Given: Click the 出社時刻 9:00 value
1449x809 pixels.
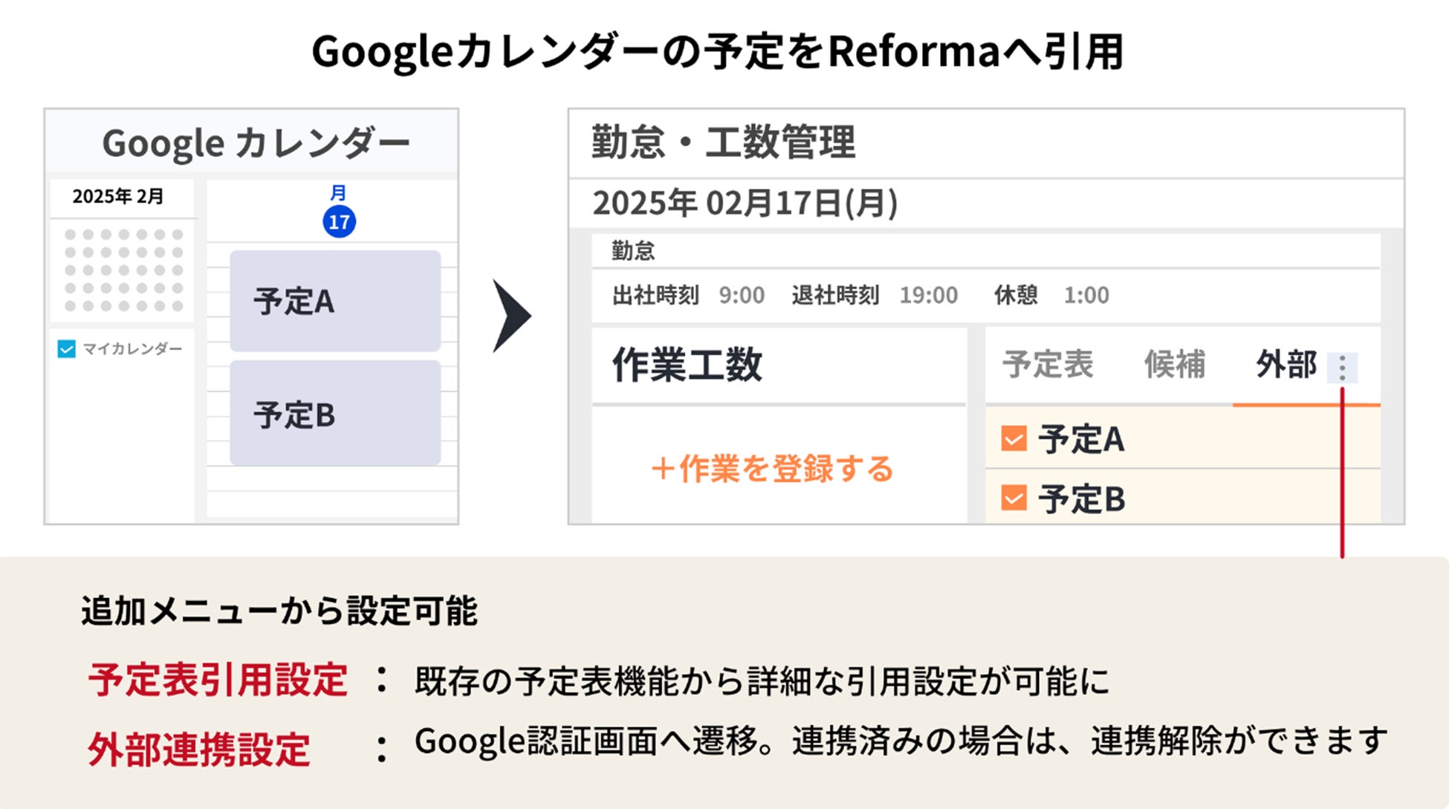Looking at the screenshot, I should 741,296.
